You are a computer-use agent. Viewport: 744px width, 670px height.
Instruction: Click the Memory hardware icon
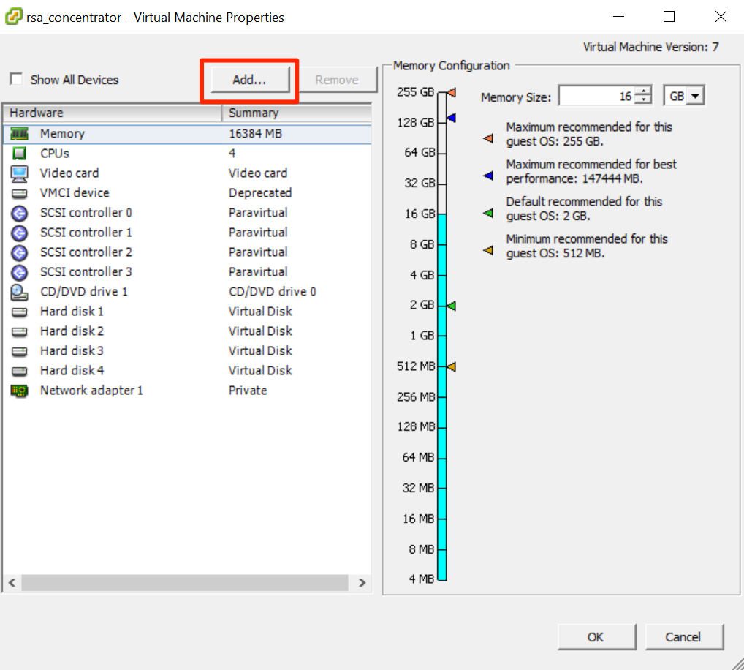pos(20,134)
